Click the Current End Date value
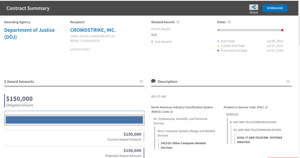This screenshot has height=158, width=300. [x=275, y=46]
